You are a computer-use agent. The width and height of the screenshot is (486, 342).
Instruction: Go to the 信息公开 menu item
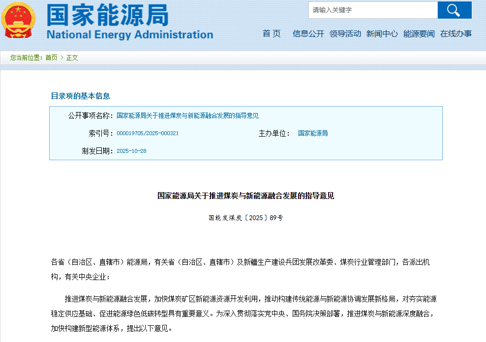[308, 33]
